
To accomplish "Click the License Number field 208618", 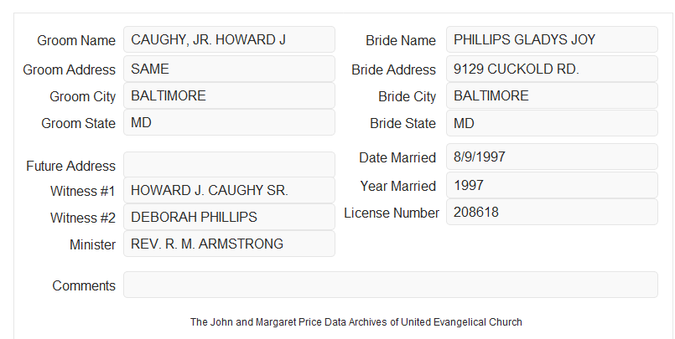I will tap(552, 212).
